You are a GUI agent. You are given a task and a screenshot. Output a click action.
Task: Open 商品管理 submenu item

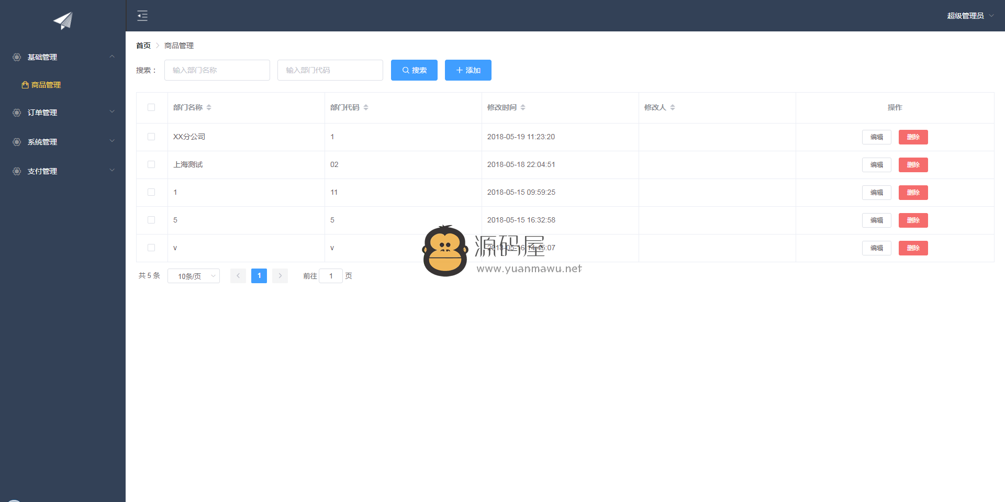tap(63, 85)
